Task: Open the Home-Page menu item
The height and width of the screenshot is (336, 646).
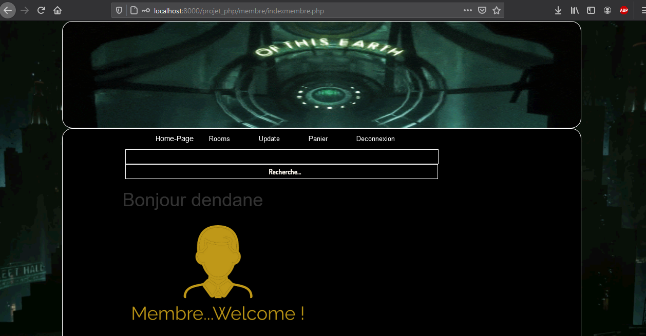Action: point(174,139)
